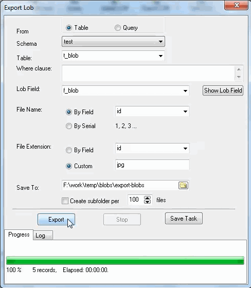Decrease subfolder file count with down arrow
The width and height of the screenshot is (251, 288).
click(148, 202)
